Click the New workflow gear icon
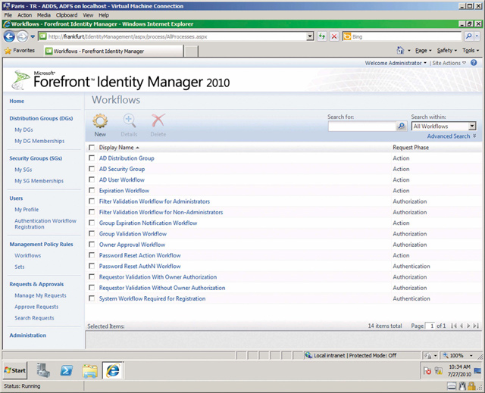 click(x=100, y=121)
